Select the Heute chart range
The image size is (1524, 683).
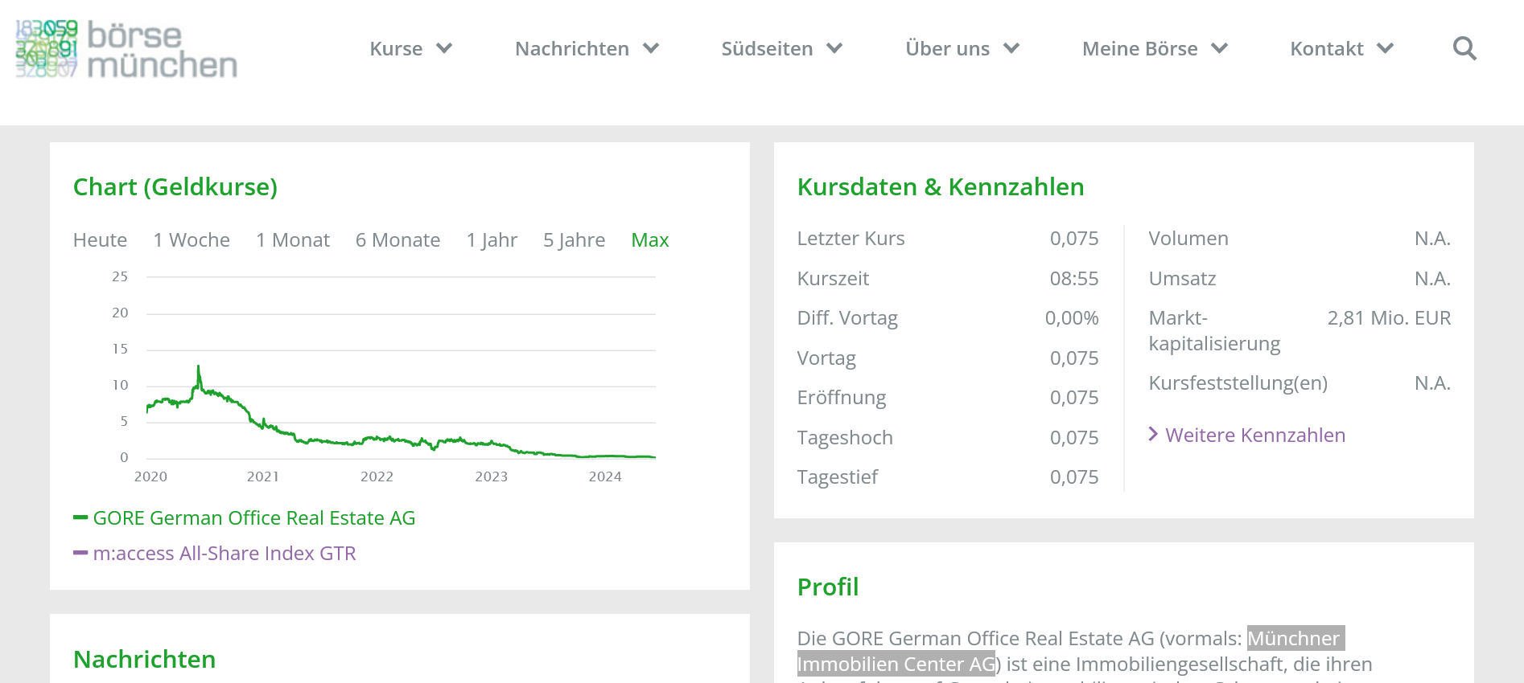pyautogui.click(x=100, y=240)
